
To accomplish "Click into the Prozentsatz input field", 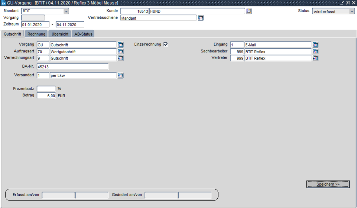I will click(x=46, y=89).
